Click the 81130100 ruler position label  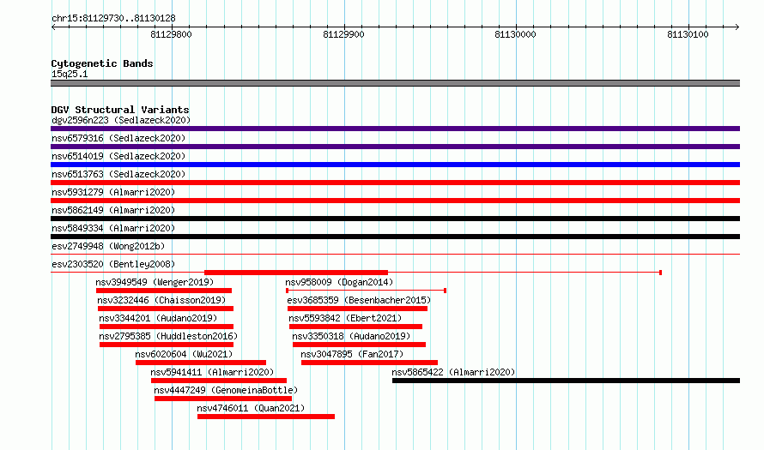(688, 34)
